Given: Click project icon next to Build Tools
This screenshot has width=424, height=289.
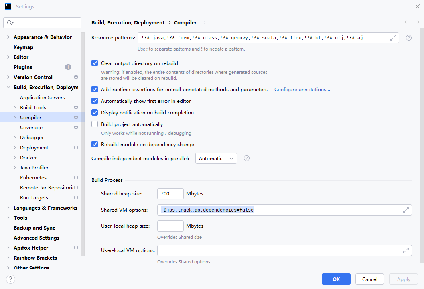Looking at the screenshot, I should tap(76, 108).
